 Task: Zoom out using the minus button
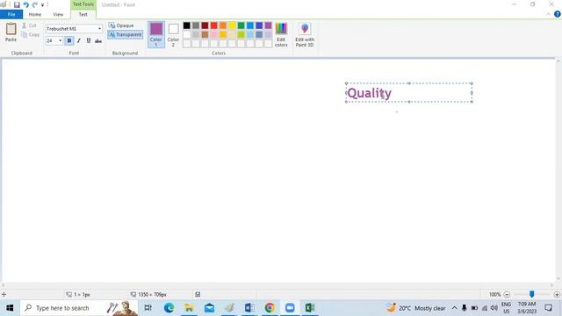pyautogui.click(x=507, y=295)
